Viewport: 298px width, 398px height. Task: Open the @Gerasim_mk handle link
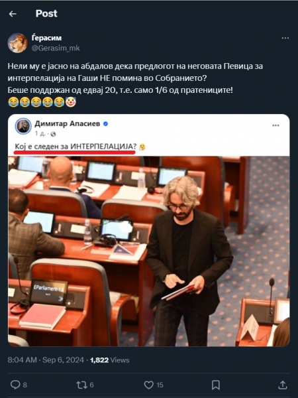[56, 48]
